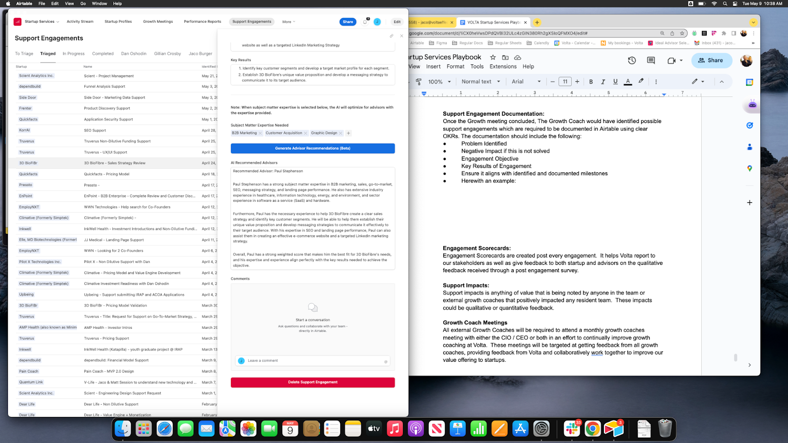This screenshot has width=788, height=443.
Task: Open Google Maps side panel icon
Action: [x=750, y=168]
